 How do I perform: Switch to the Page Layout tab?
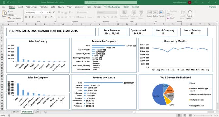point(31,7)
